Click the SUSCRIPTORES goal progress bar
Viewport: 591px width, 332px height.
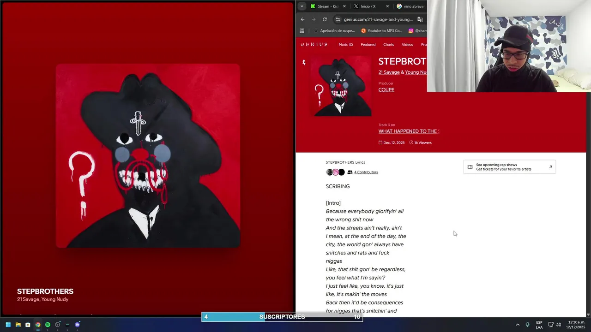[x=282, y=317]
